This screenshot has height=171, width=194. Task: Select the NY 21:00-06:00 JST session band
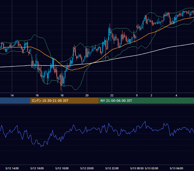[x=146, y=101]
